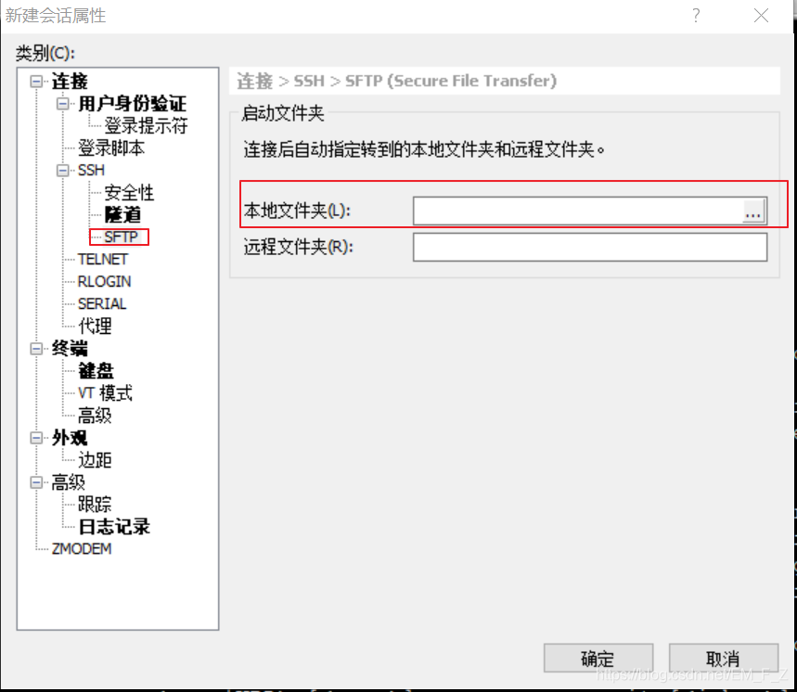This screenshot has width=797, height=692.
Task: Open 跟踪 tracing settings
Action: 95,505
